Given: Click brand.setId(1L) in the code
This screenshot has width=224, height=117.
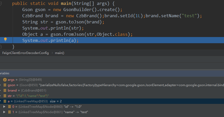Looking at the screenshot, I should pyautogui.click(x=124, y=16).
